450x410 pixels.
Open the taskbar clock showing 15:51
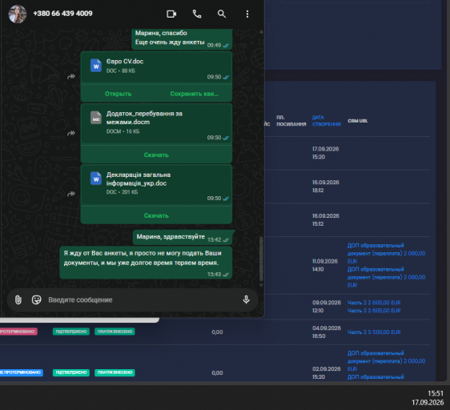pos(436,393)
